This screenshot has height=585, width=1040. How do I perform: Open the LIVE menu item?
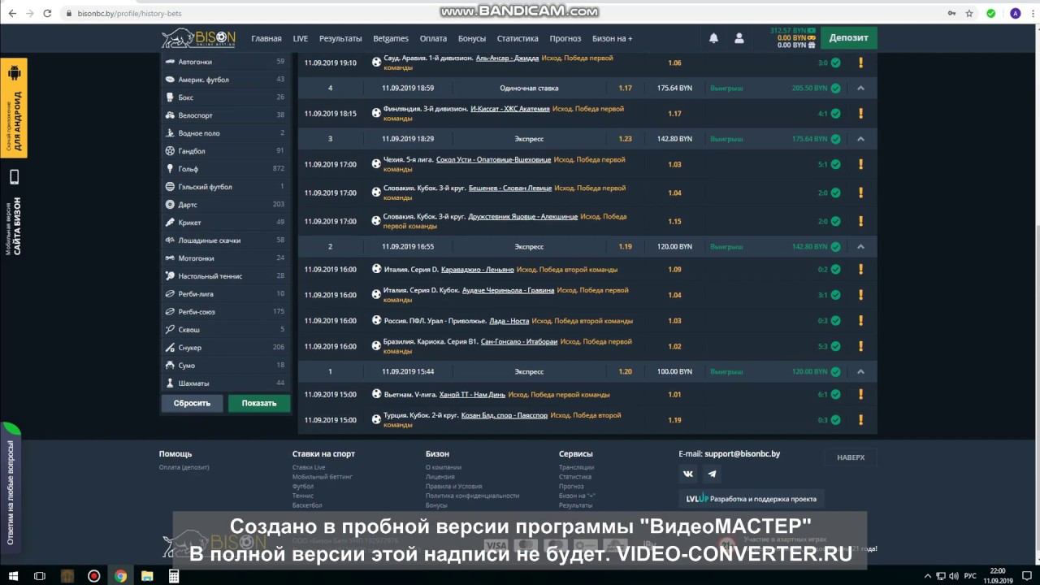click(x=301, y=38)
